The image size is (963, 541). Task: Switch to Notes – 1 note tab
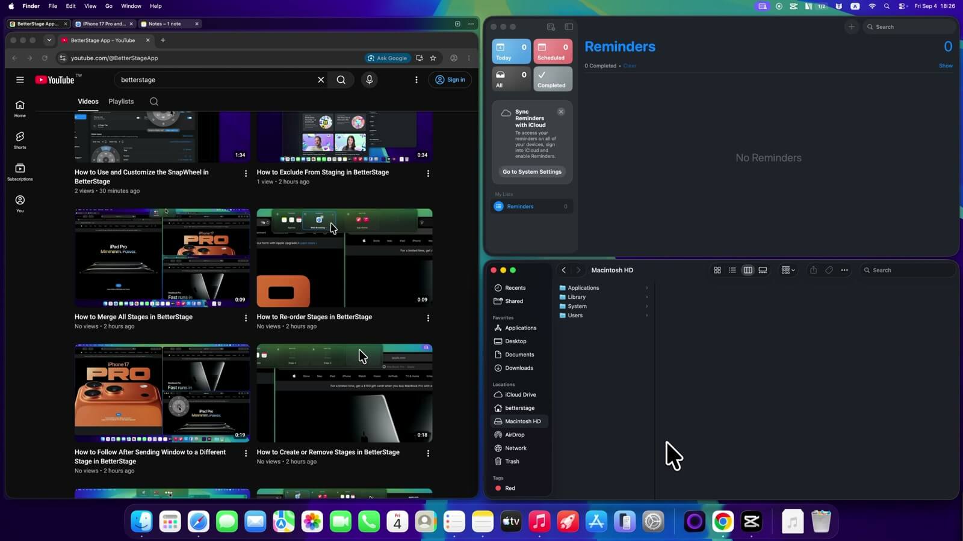[x=169, y=24]
